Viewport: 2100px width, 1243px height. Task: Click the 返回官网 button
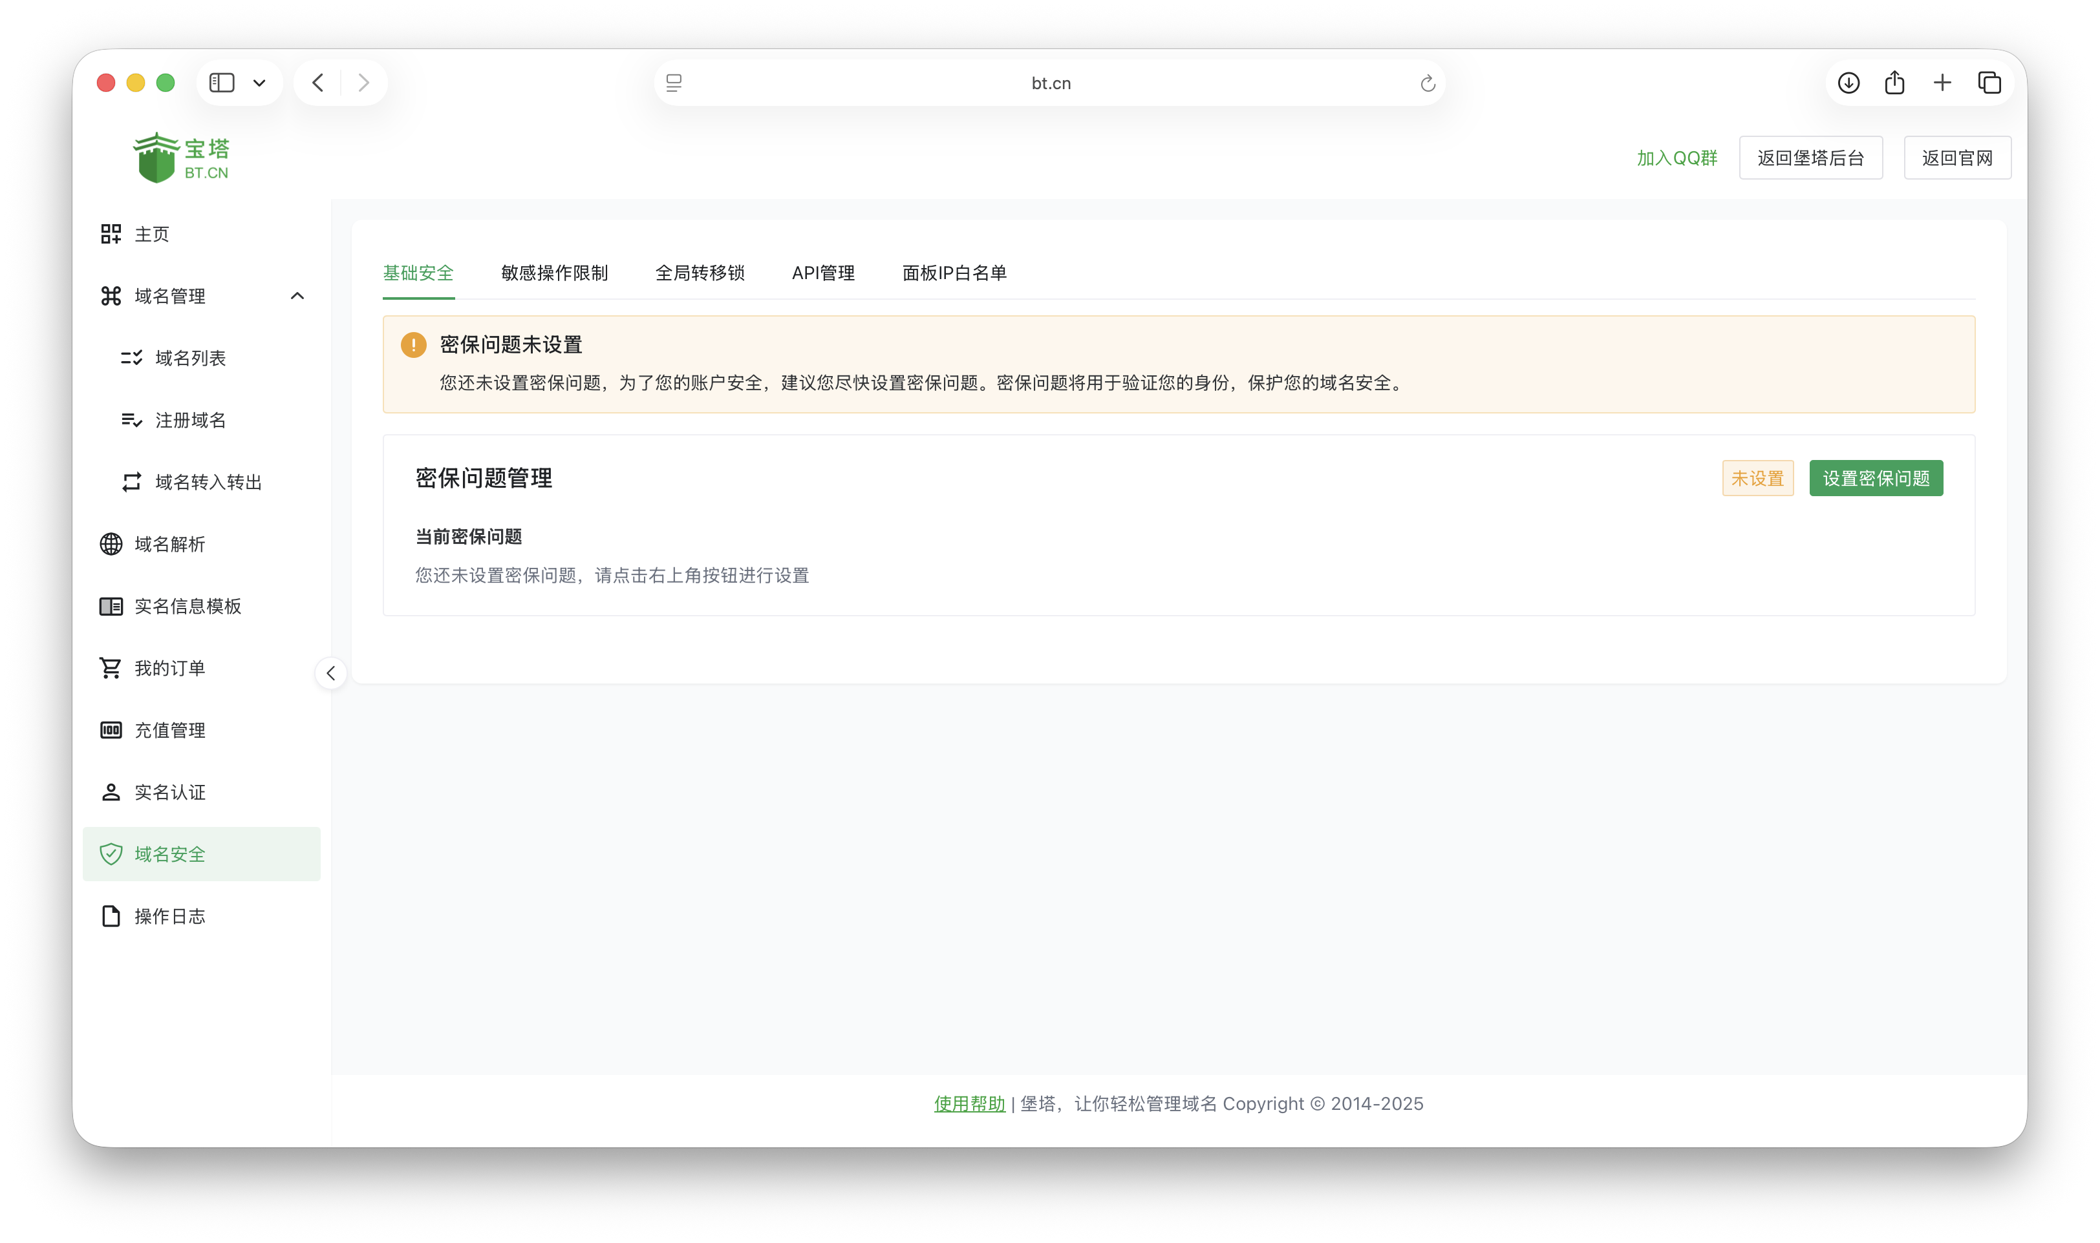(1958, 156)
